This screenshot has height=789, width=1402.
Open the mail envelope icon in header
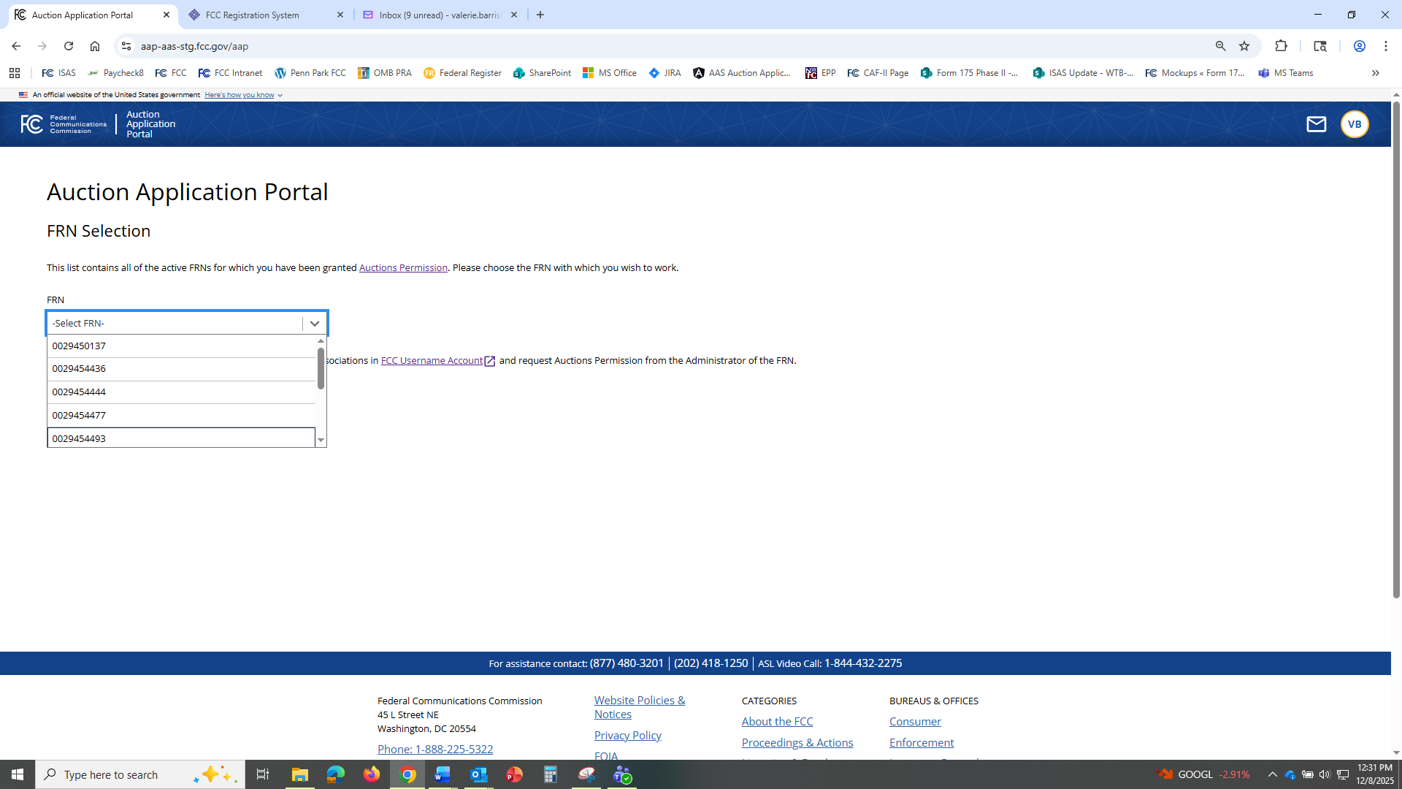click(1316, 124)
